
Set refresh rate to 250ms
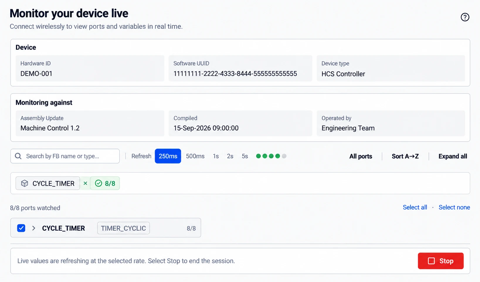(168, 156)
